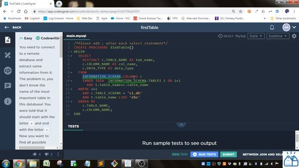Select the findTable CodeSignal browser tab
299x168 pixels.
tap(28, 4)
